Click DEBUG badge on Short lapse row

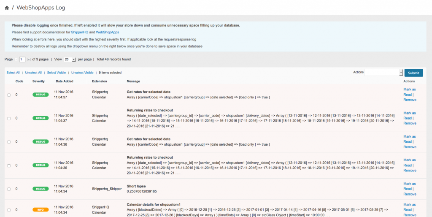(x=40, y=189)
